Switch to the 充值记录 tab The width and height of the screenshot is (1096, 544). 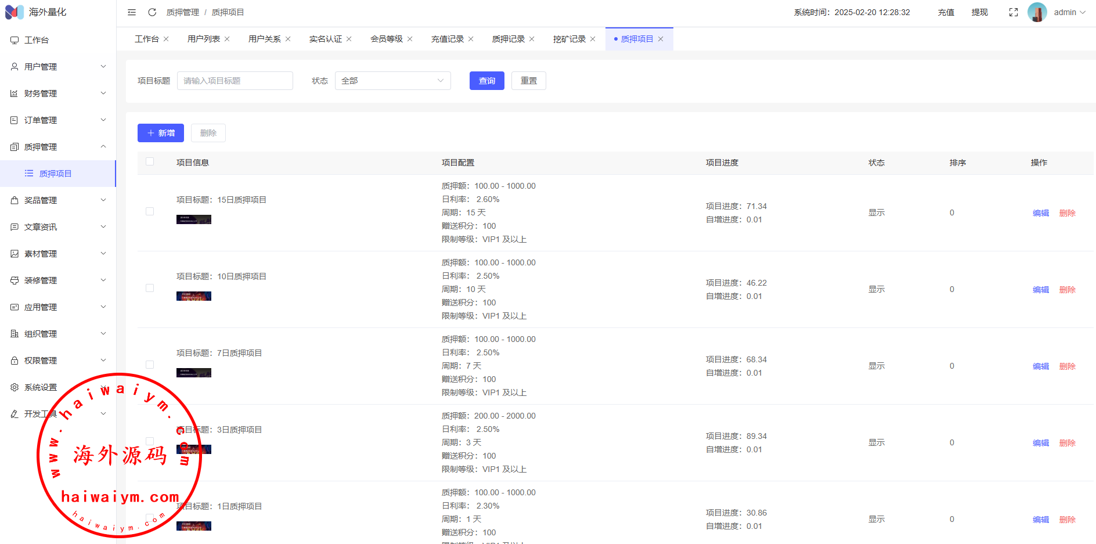447,39
